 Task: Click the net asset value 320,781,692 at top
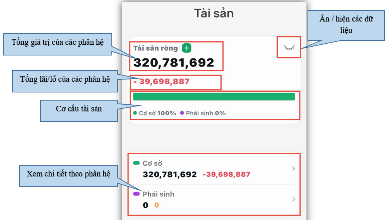pyautogui.click(x=174, y=62)
